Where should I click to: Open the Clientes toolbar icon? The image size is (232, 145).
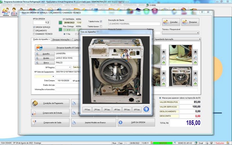pyautogui.click(x=6, y=12)
